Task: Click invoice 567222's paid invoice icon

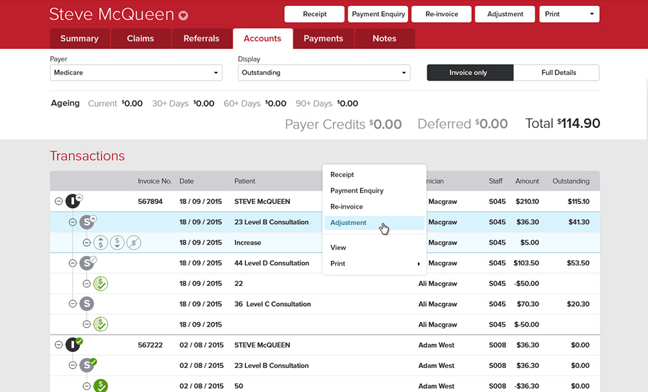Action: (x=73, y=345)
